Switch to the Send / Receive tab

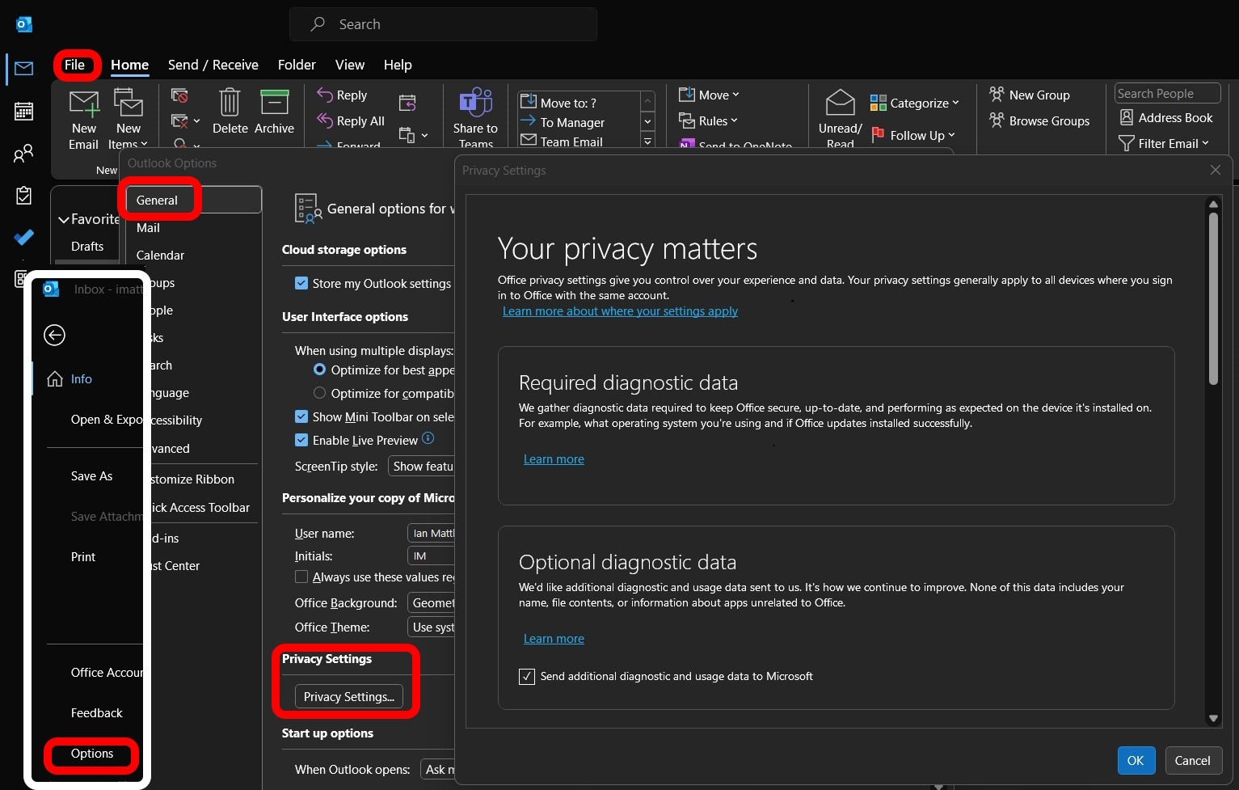click(213, 65)
